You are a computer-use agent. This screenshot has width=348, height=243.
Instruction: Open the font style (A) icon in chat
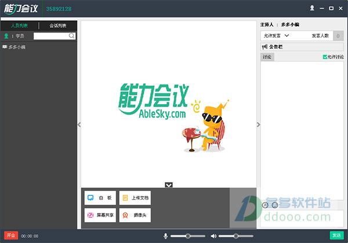(265, 205)
